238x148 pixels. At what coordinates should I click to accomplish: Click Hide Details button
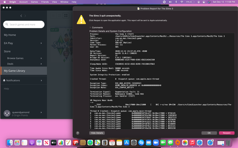coord(97,133)
